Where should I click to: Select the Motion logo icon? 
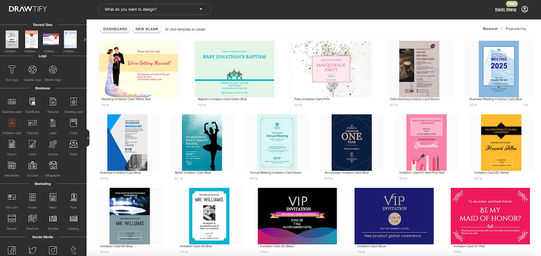(x=53, y=69)
